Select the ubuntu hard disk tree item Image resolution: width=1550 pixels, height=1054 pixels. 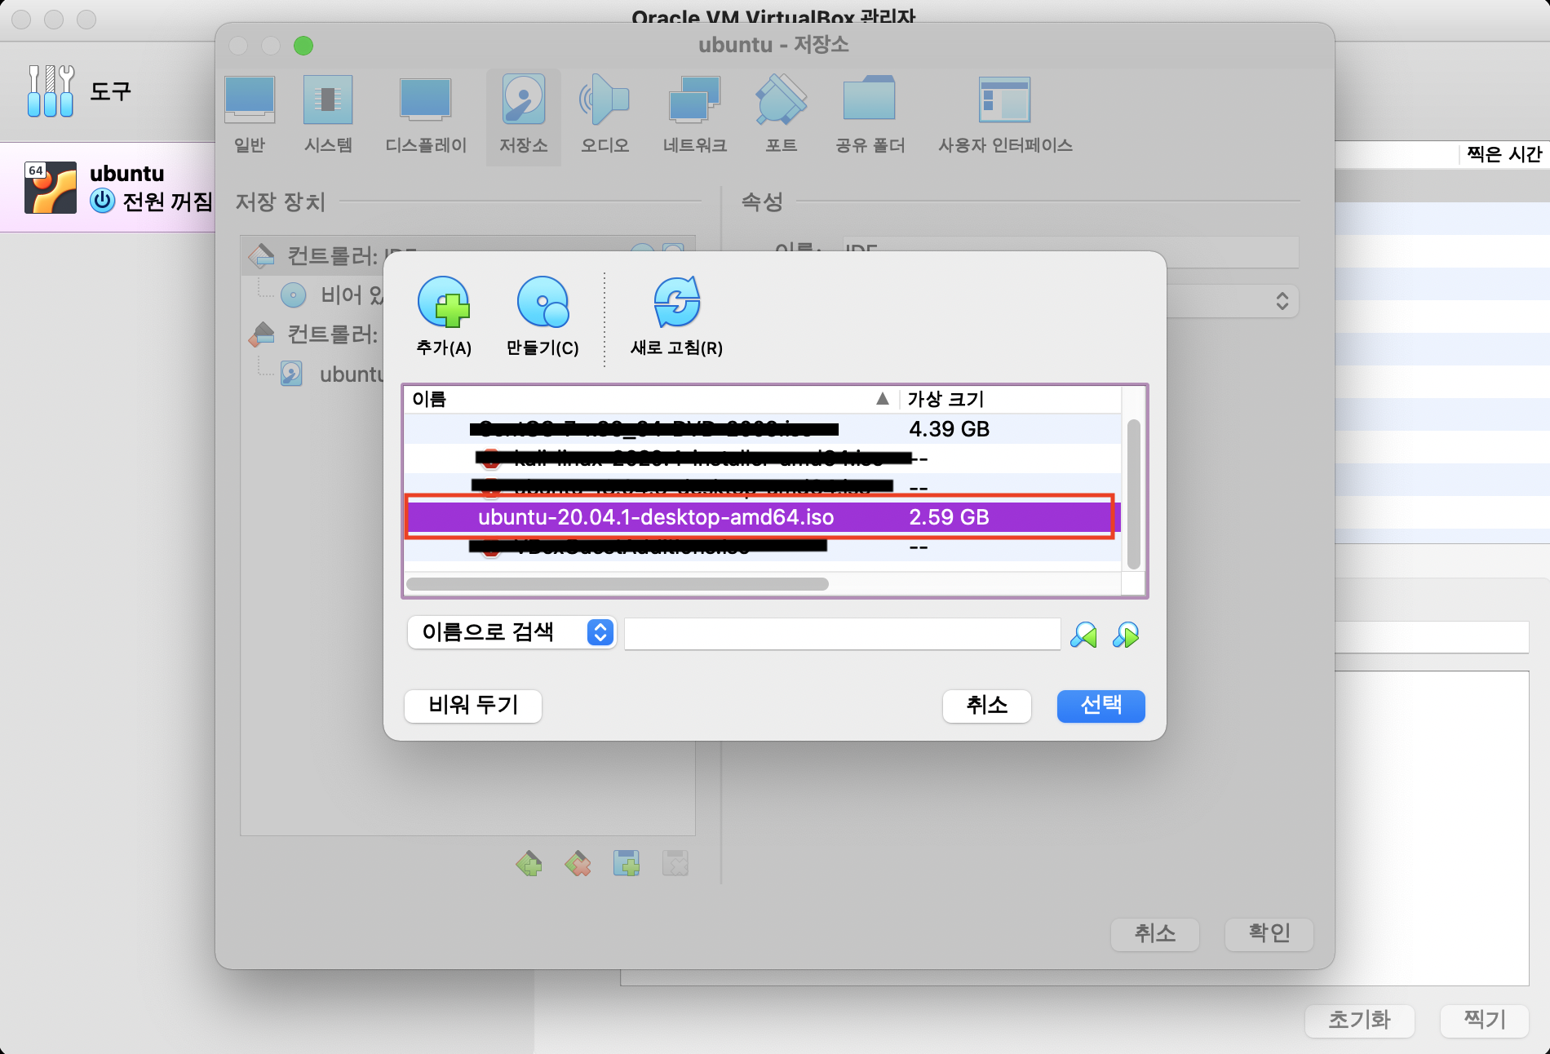[331, 374]
